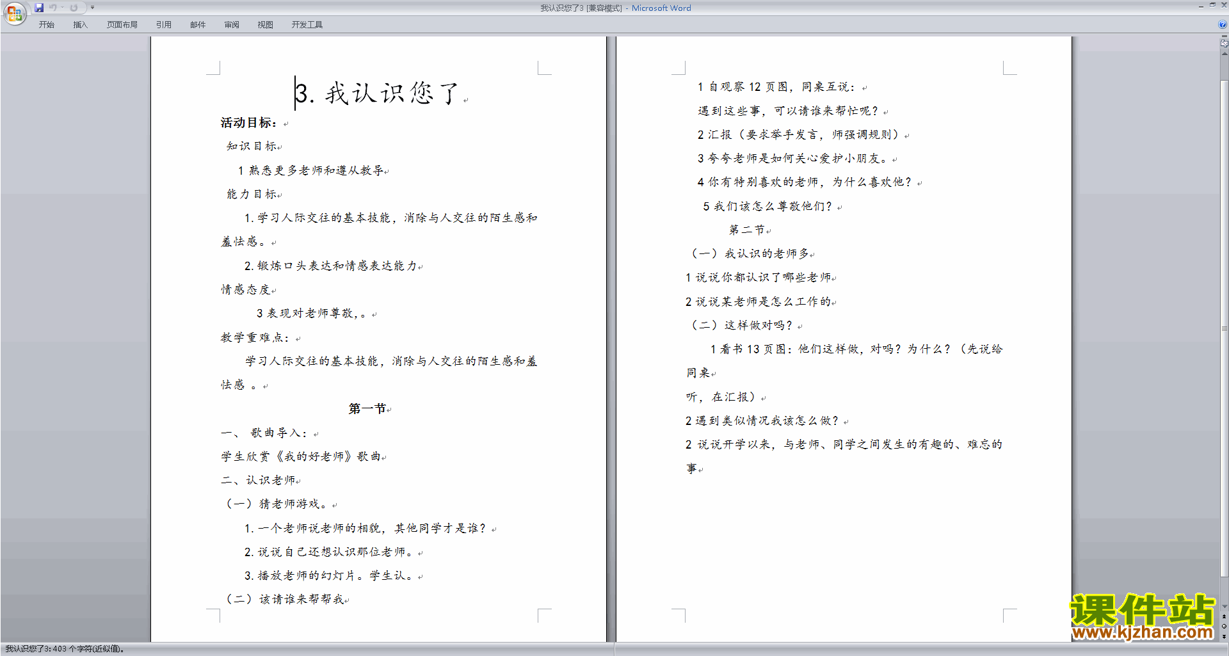The height and width of the screenshot is (656, 1229).
Task: Click the split-window handle above ruler icon
Action: point(1224,36)
